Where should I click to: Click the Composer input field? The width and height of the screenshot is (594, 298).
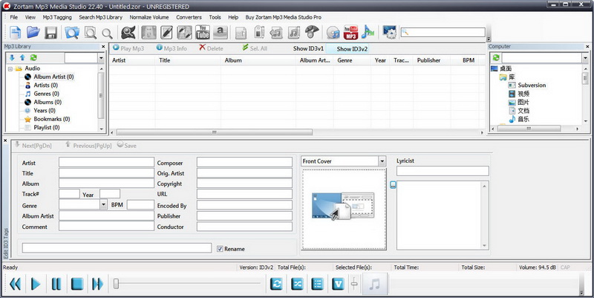pyautogui.click(x=244, y=162)
